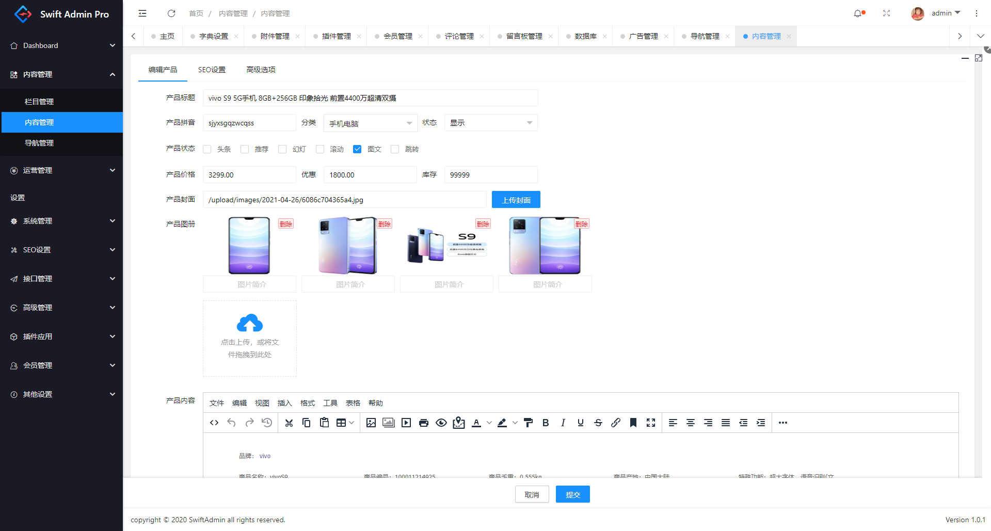The image size is (991, 531).
Task: Insert map location icon
Action: point(459,423)
